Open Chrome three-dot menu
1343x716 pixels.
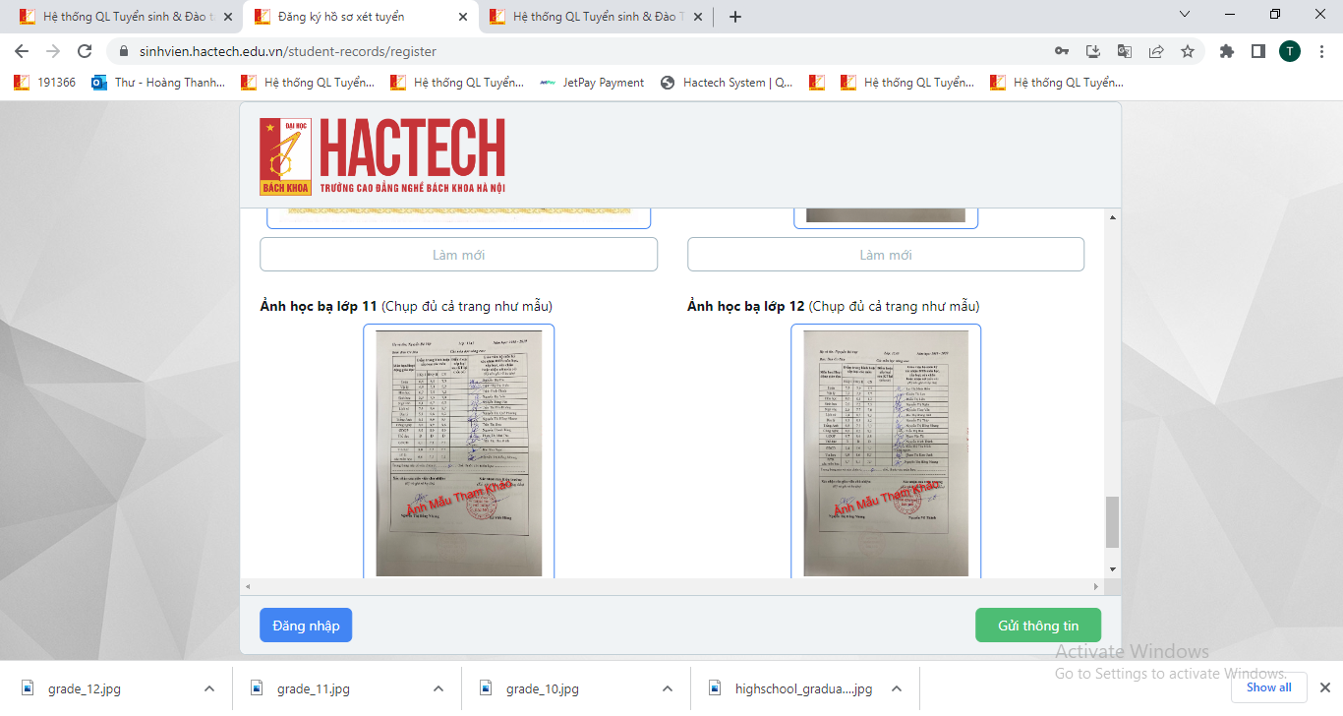pyautogui.click(x=1321, y=51)
